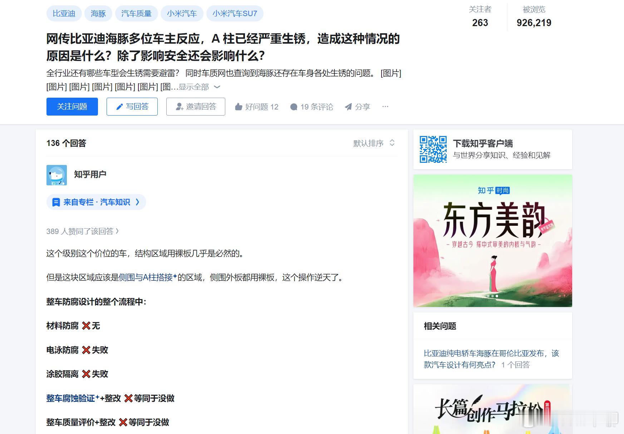624x434 pixels.
Task: Click the 侧围与A柱搭接 keyword link
Action: [x=148, y=278]
